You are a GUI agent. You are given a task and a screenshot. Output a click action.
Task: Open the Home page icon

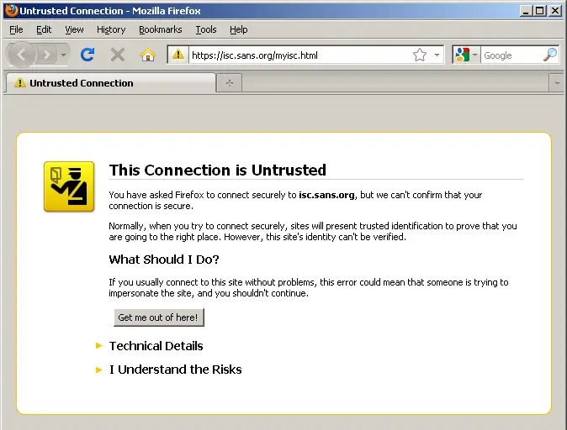(x=148, y=55)
